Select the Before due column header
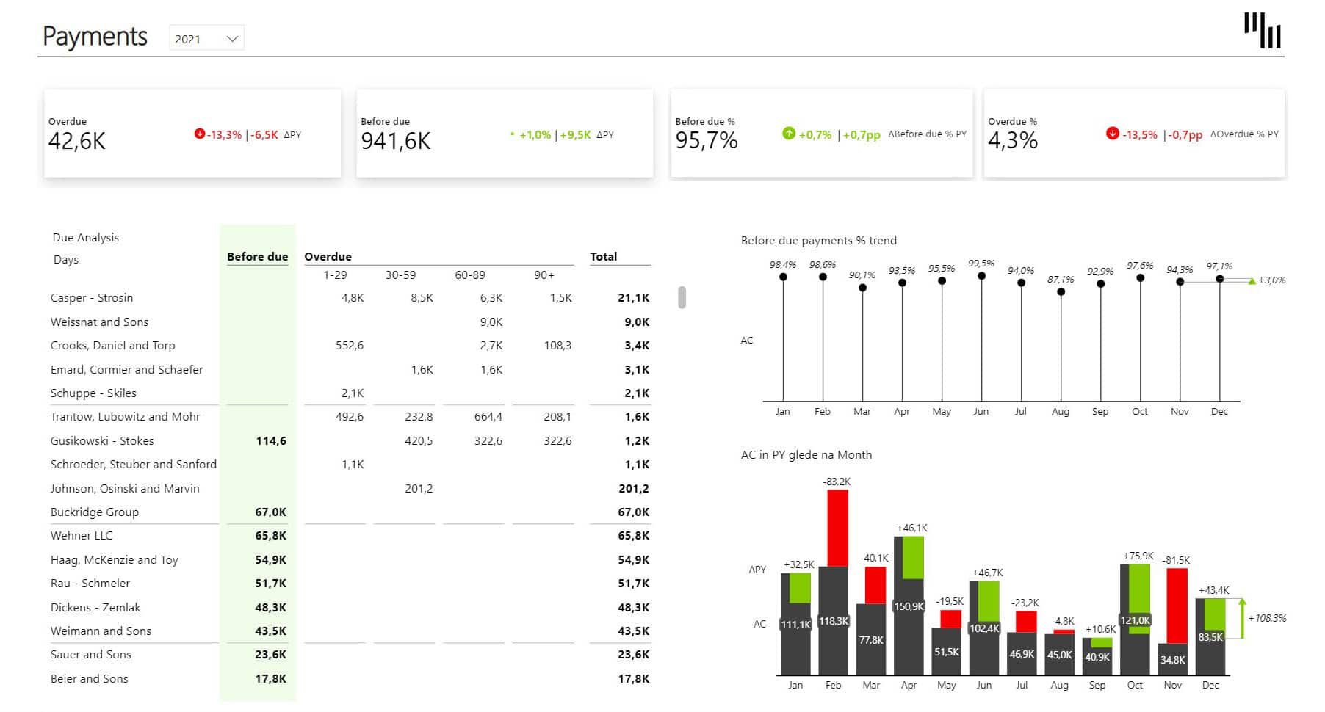Image resolution: width=1325 pixels, height=712 pixels. (257, 256)
